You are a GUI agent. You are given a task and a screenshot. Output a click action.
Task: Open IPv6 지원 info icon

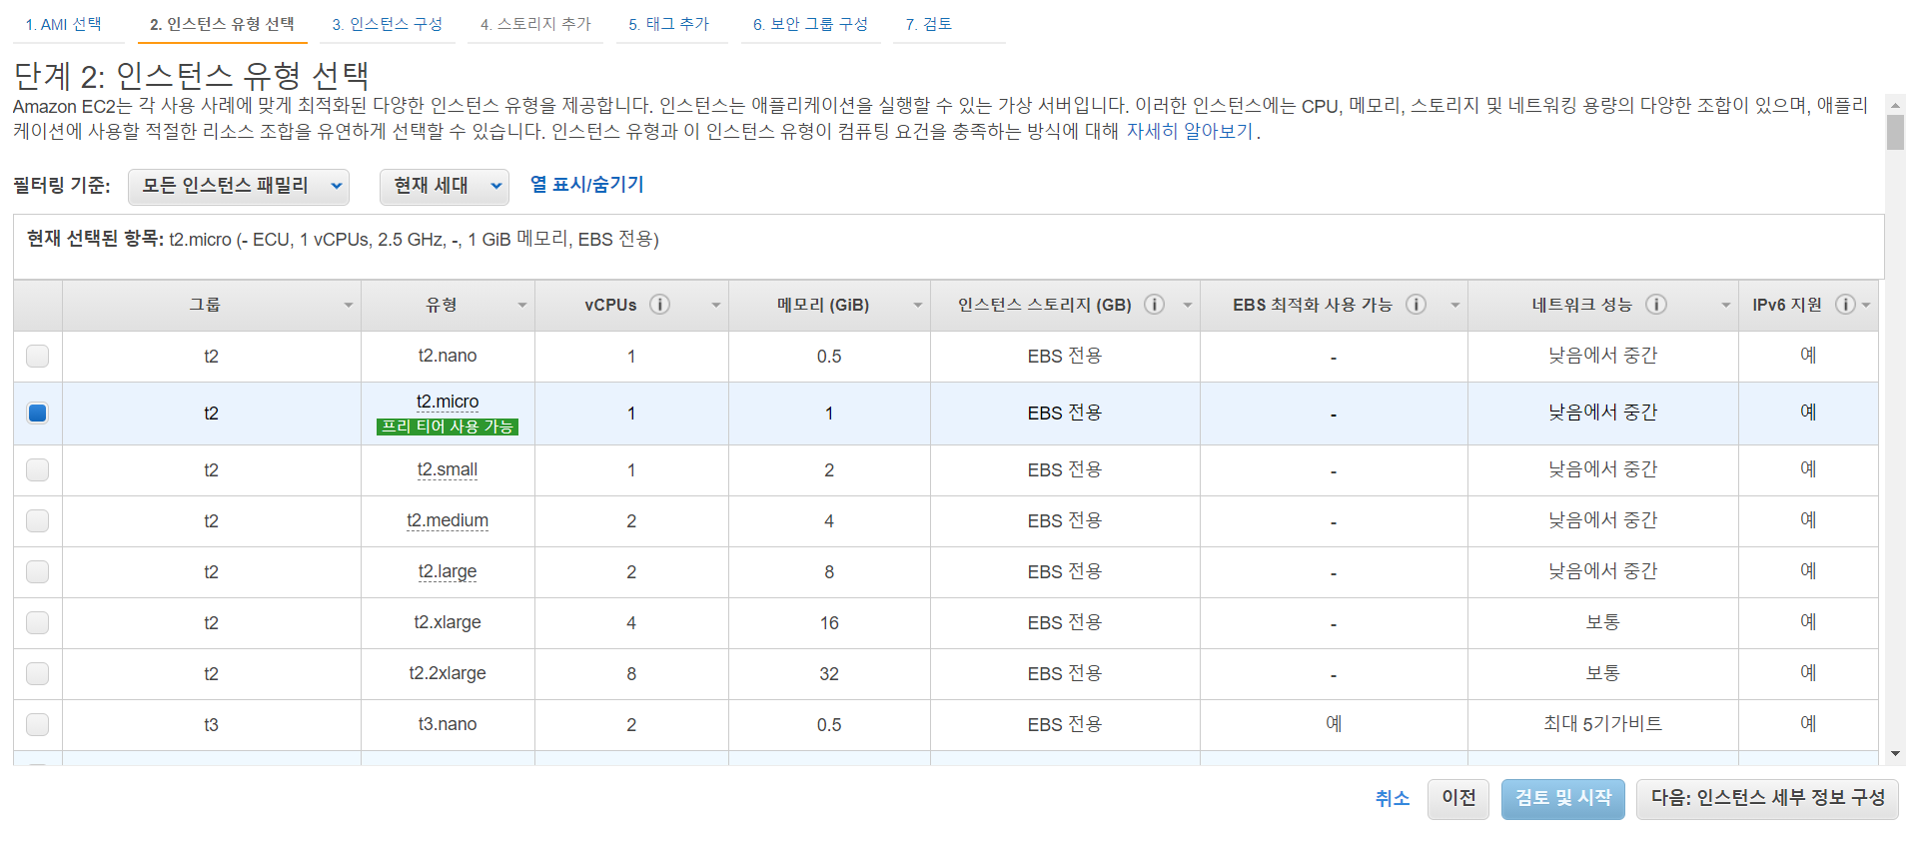pyautogui.click(x=1845, y=305)
